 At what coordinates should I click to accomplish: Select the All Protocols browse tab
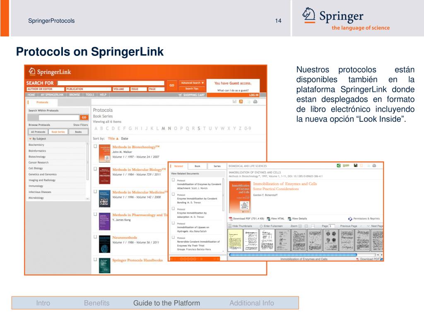click(38, 132)
